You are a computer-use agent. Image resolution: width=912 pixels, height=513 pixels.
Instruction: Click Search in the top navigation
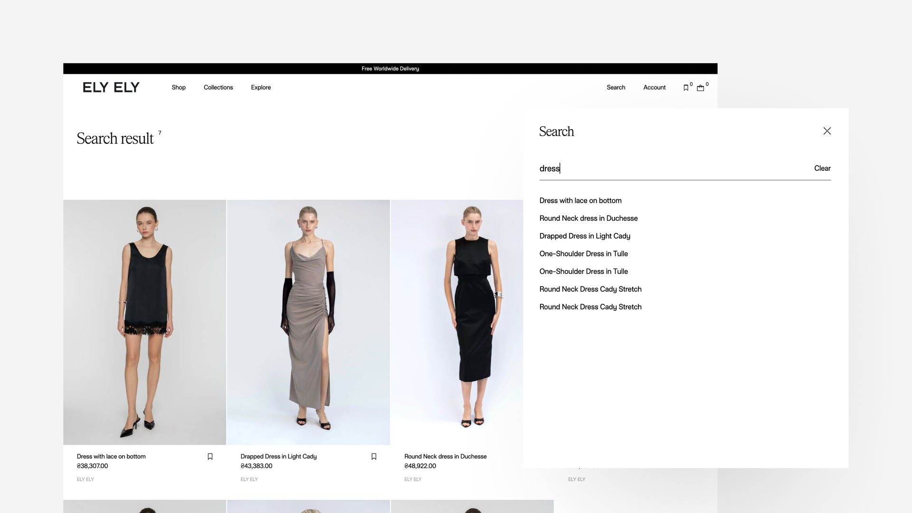(616, 87)
